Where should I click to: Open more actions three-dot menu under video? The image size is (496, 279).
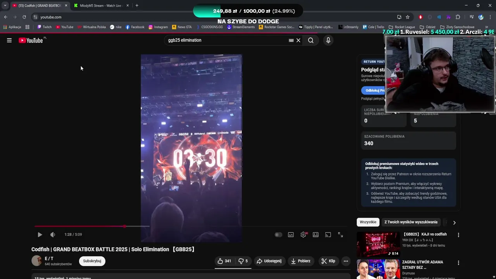[x=346, y=261]
